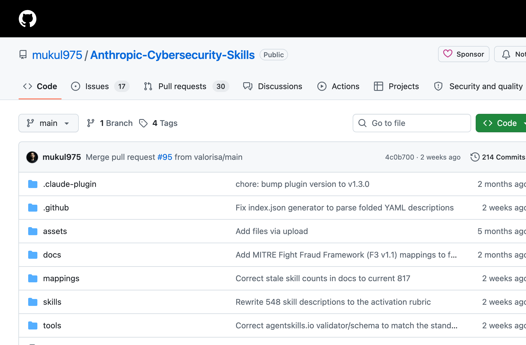Open the Actions tab
The width and height of the screenshot is (526, 345).
coord(338,86)
